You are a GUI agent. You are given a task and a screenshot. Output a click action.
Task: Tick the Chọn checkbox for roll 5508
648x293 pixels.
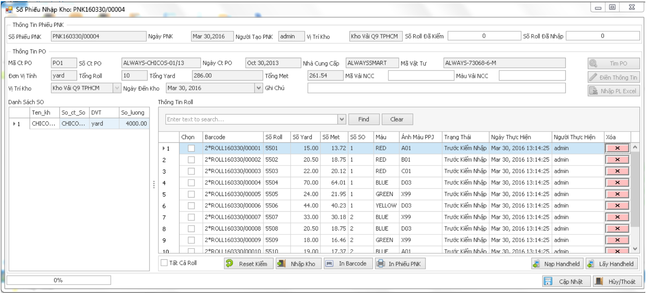pyautogui.click(x=191, y=228)
